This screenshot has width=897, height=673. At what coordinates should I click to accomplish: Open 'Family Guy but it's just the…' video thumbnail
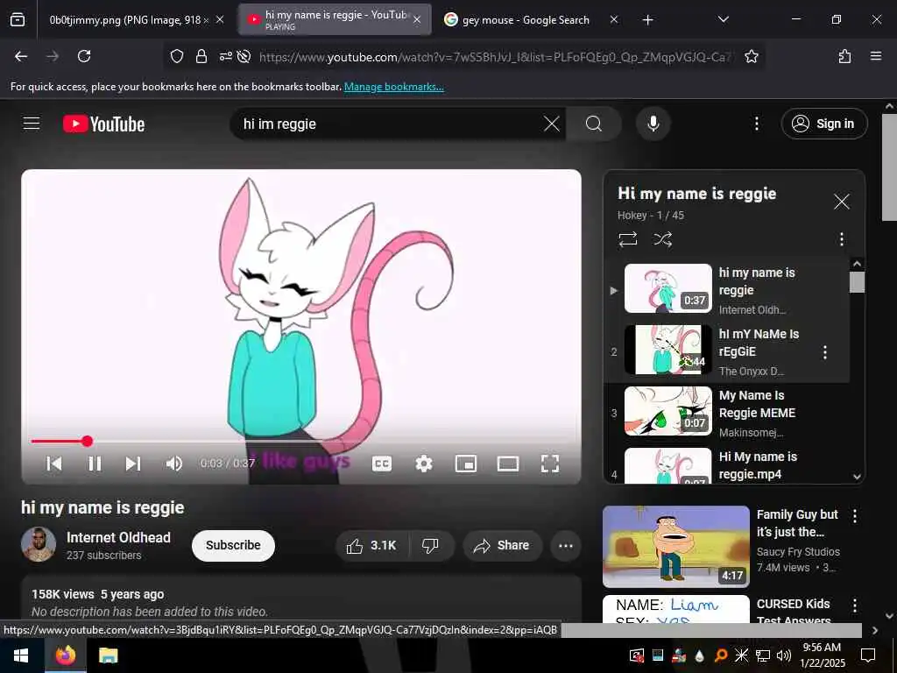pyautogui.click(x=675, y=546)
